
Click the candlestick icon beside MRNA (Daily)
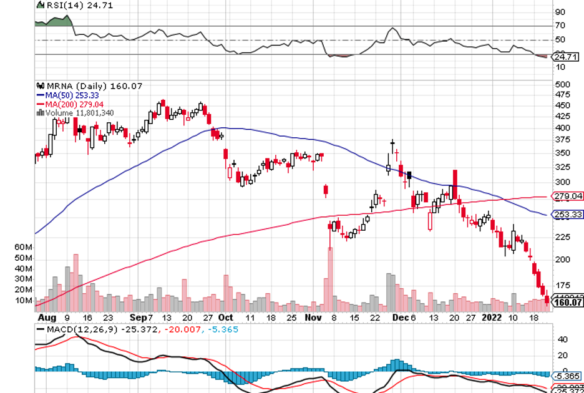(41, 86)
